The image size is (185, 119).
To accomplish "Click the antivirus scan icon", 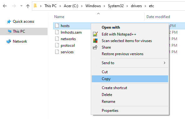I will pos(95,41).
